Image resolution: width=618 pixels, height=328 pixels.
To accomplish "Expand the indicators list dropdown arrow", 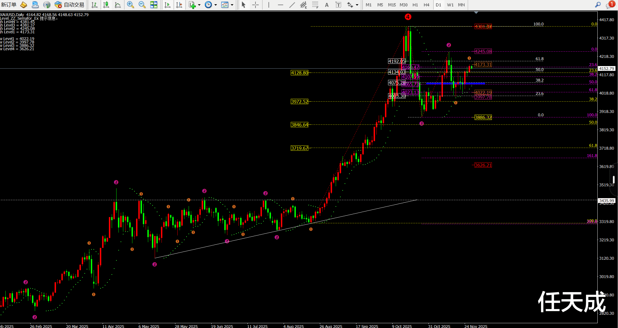I will 199,5.
